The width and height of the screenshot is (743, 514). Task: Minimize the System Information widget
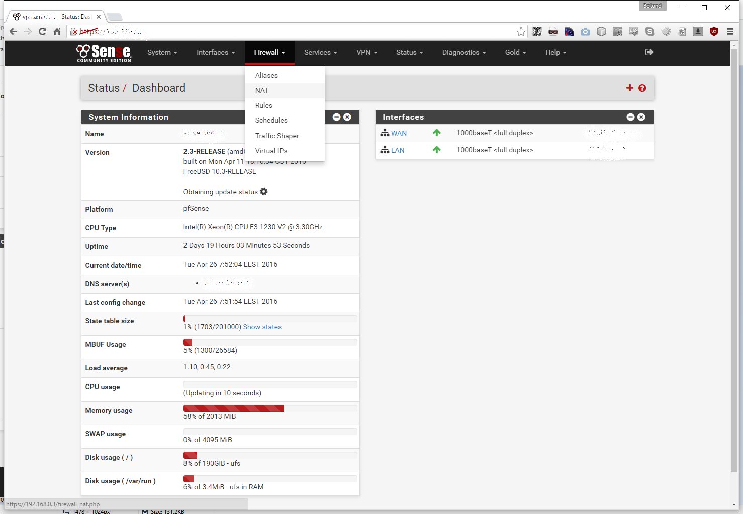(336, 117)
